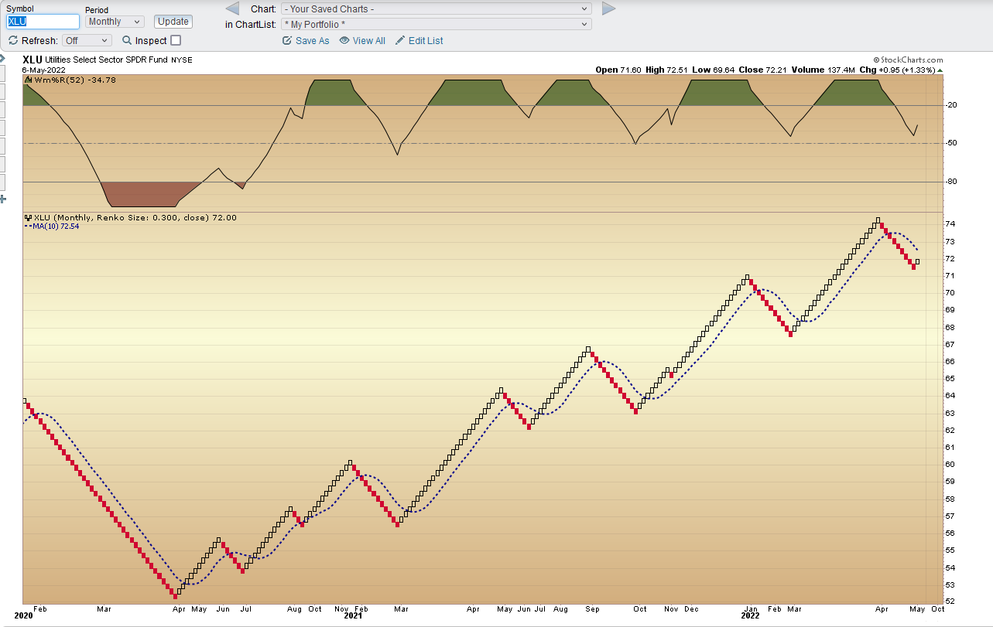Go to next chart with right arrow
The height and width of the screenshot is (627, 993).
[609, 9]
